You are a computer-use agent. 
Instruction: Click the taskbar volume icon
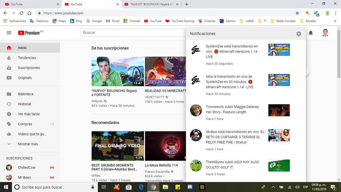point(297,187)
